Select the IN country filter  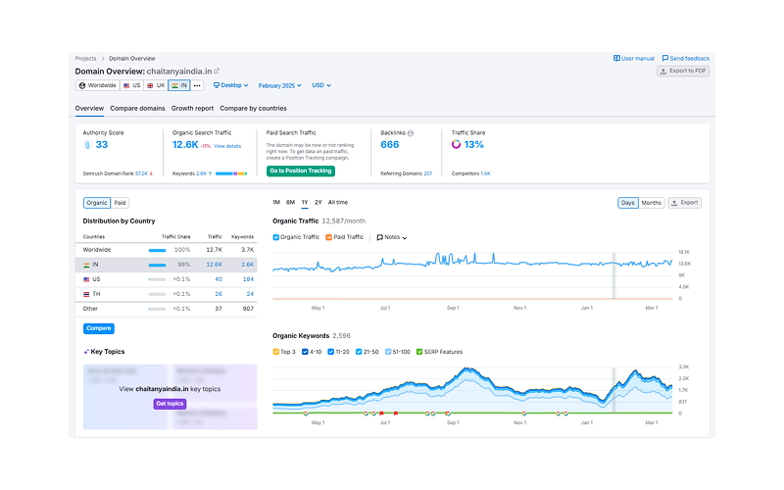click(x=179, y=85)
